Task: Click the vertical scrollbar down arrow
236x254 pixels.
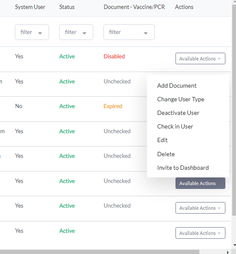Action: (234, 245)
